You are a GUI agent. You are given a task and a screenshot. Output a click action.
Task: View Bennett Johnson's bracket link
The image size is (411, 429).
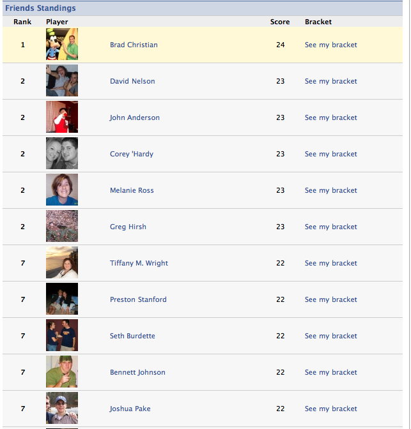coord(330,372)
